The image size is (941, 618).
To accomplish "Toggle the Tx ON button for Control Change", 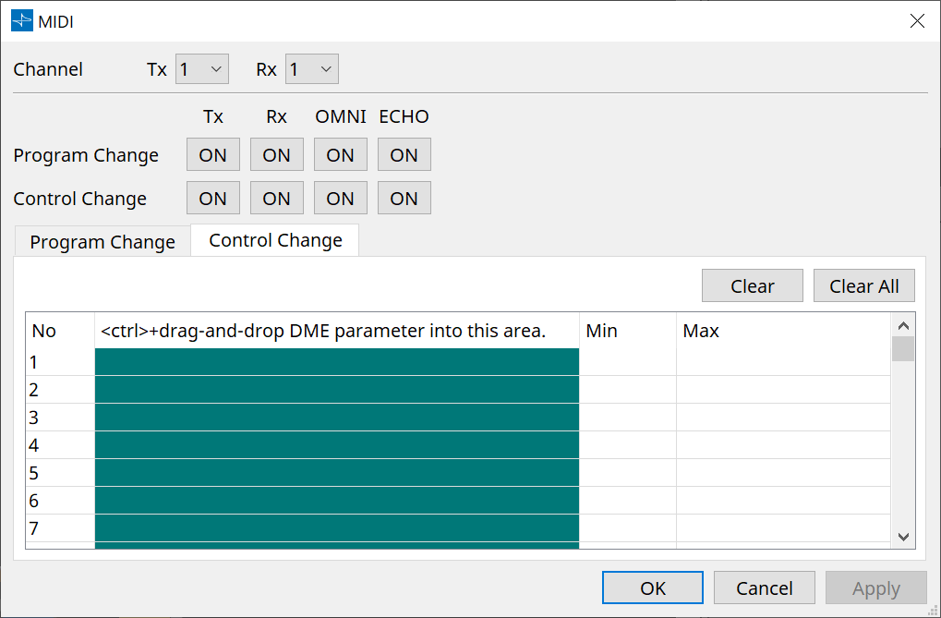I will click(212, 197).
